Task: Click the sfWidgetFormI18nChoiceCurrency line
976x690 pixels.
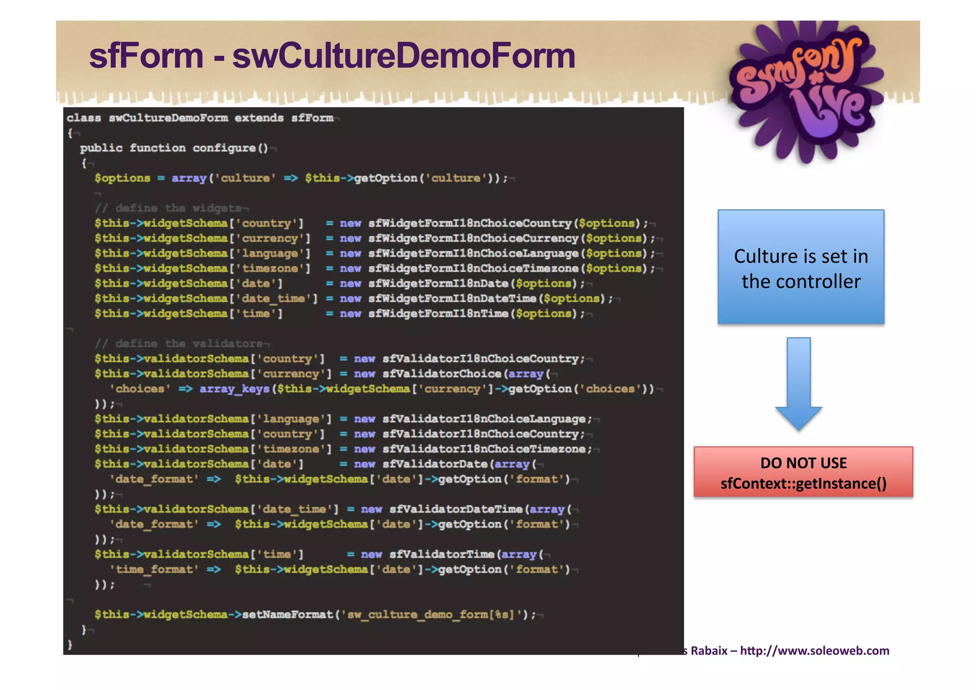Action: tap(375, 238)
